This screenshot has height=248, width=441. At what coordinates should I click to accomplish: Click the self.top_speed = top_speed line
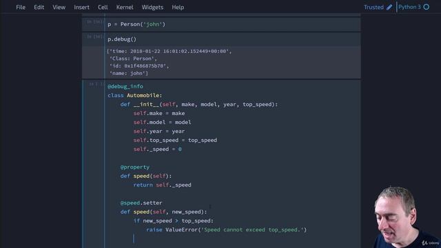pos(175,140)
